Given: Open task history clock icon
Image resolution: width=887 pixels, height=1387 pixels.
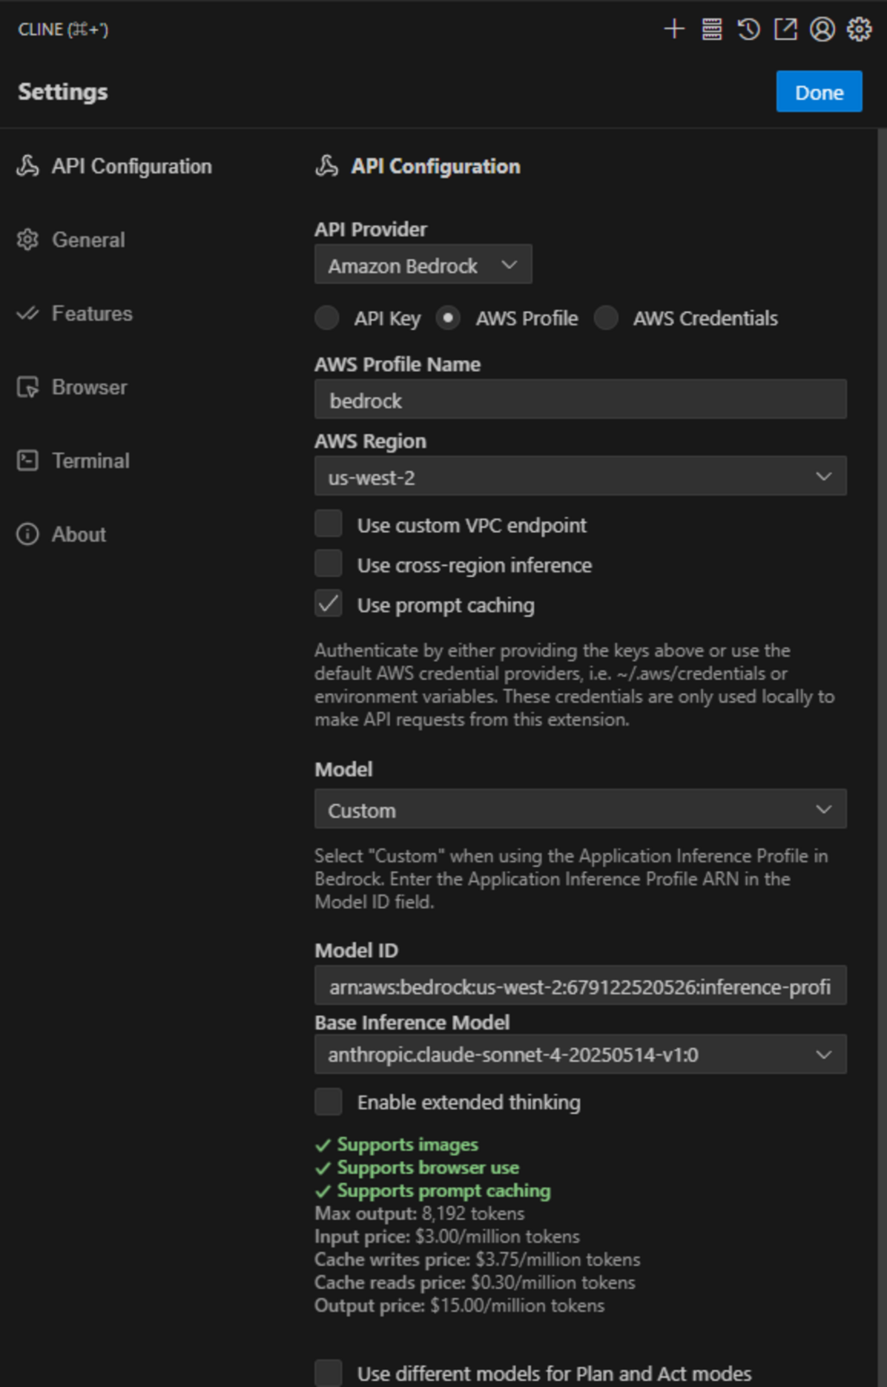Looking at the screenshot, I should click(748, 29).
